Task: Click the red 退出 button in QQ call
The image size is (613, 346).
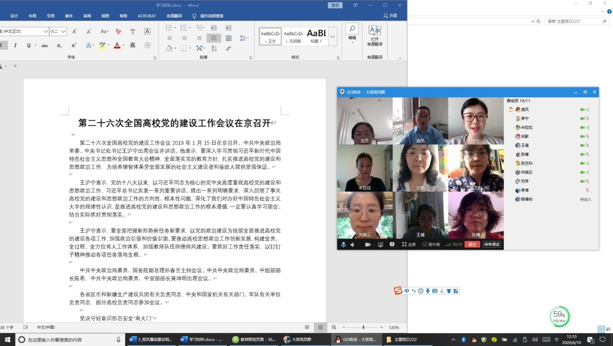Action: coord(472,244)
